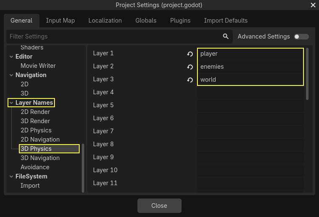Click the Layer 4 name field
The height and width of the screenshot is (217, 319).
tap(250, 93)
